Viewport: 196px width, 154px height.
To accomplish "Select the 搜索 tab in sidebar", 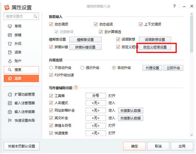I will pos(21,70).
